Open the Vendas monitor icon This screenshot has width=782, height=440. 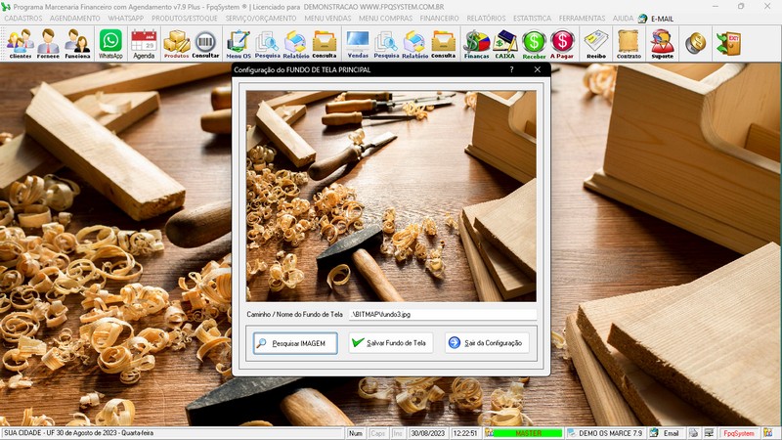(x=358, y=43)
